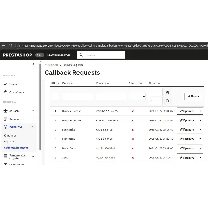Toggle status red cross for request ID 6

click(133, 158)
